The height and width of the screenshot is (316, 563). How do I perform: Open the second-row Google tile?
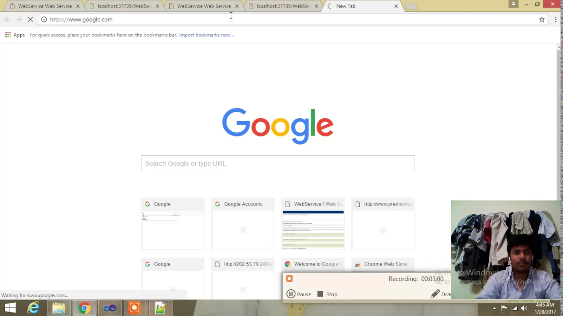pos(172,279)
